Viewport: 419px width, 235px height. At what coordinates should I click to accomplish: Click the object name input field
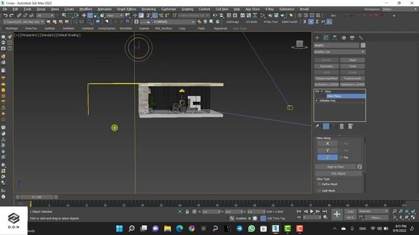[x=337, y=45]
